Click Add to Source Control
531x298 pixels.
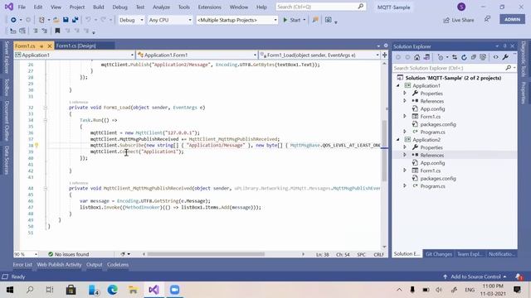point(475,276)
